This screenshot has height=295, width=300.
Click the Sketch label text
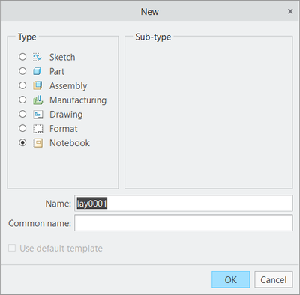[62, 57]
